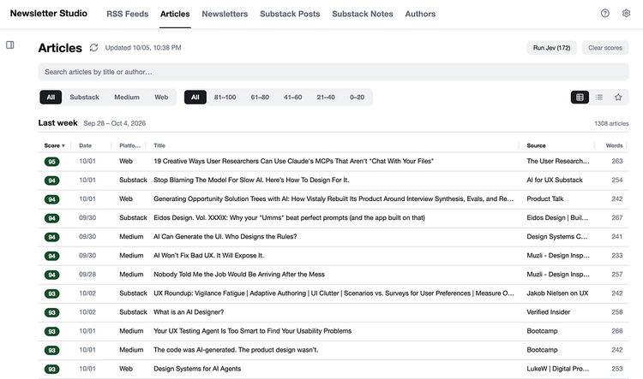Open 'Your UX Testing Agent Is Too Smart' article

[x=253, y=331]
